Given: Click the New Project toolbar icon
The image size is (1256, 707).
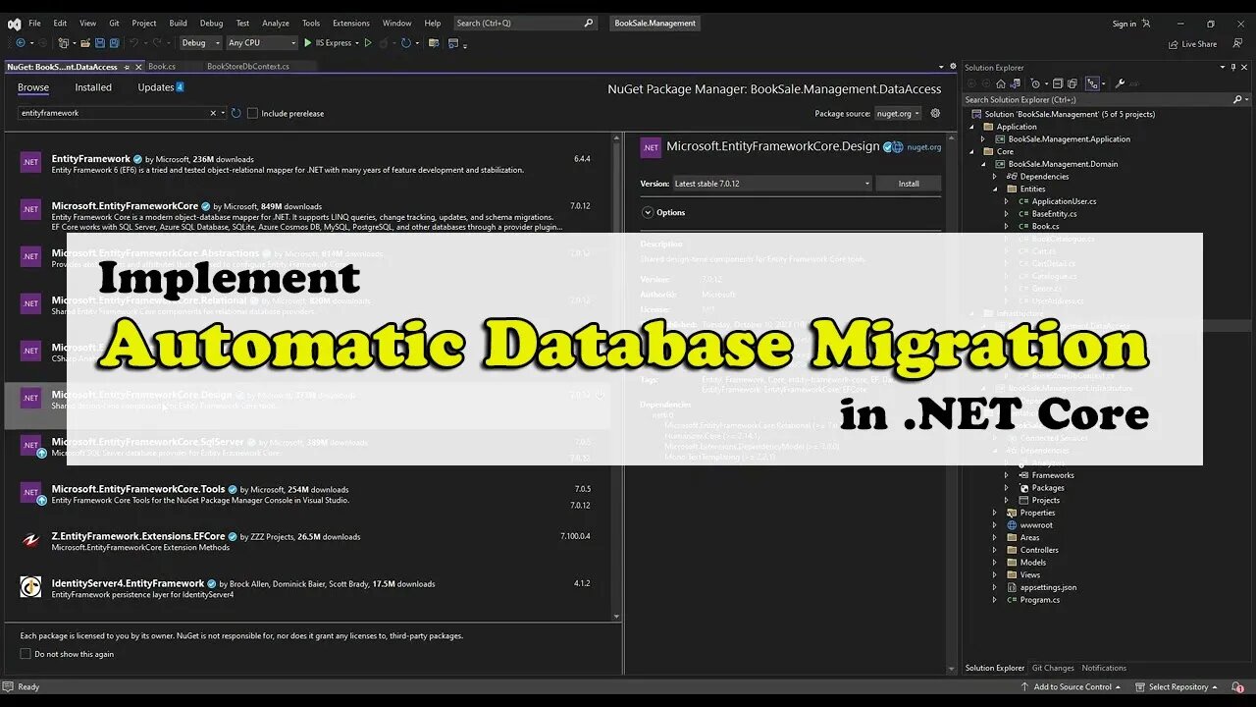Looking at the screenshot, I should tap(64, 43).
